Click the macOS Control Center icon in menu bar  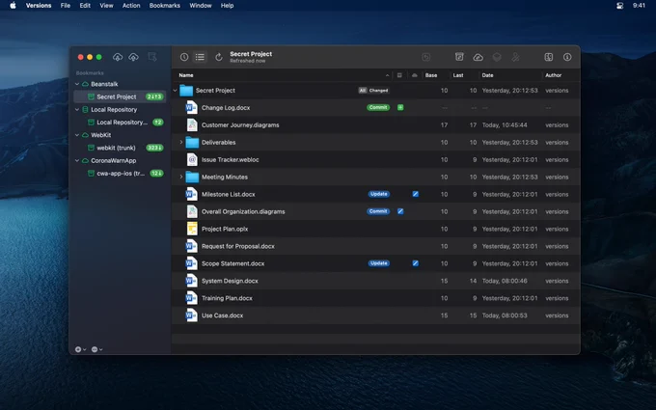(619, 6)
